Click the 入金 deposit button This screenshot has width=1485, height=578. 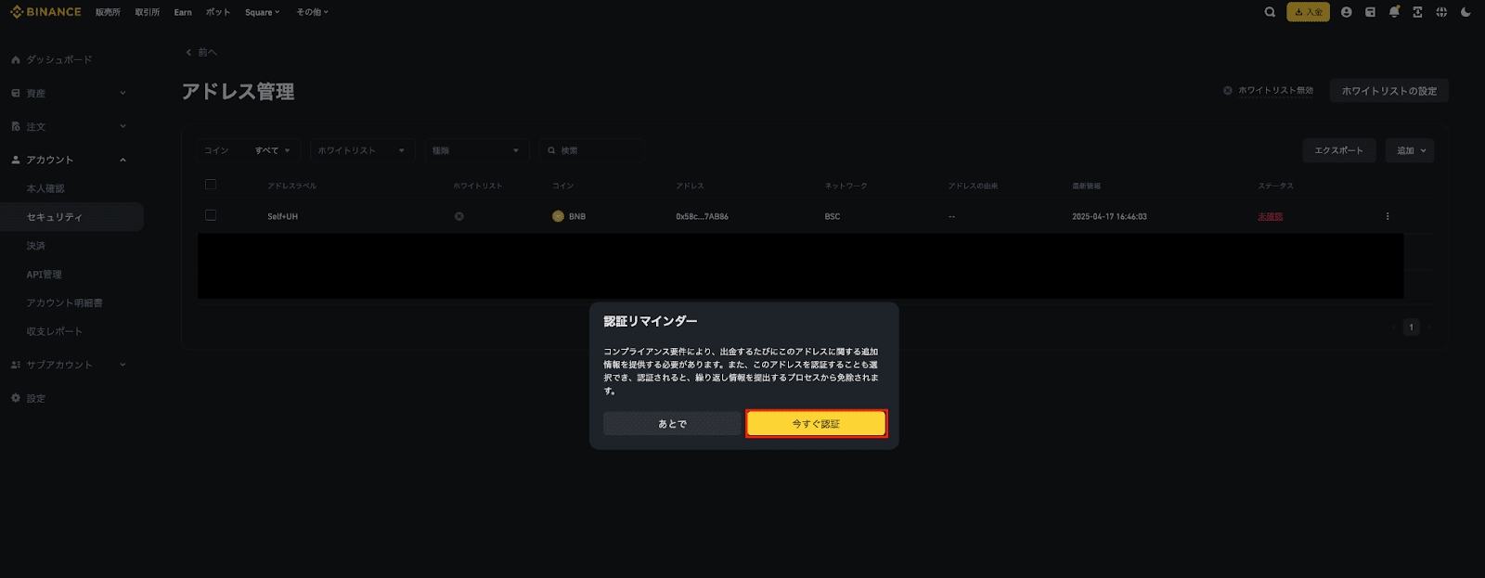pyautogui.click(x=1308, y=12)
